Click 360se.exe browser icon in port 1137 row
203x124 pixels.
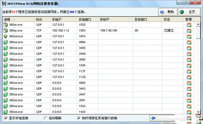tap(5, 71)
